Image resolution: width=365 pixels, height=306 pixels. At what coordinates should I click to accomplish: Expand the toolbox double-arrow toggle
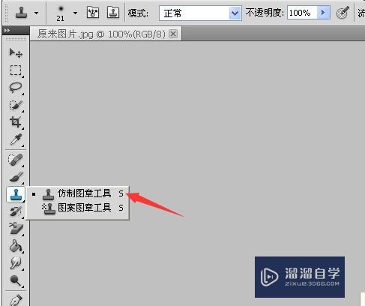click(x=7, y=30)
